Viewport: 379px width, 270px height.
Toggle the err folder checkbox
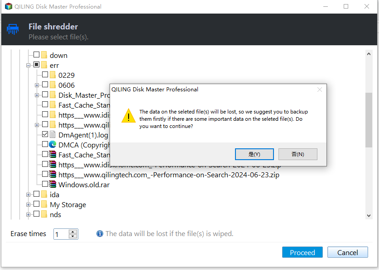click(x=37, y=65)
